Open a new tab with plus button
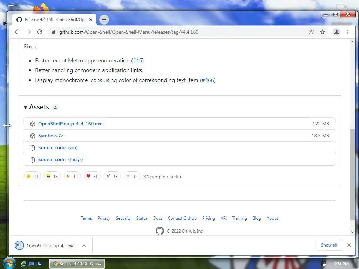Image resolution: width=359 pixels, height=269 pixels. pos(104,20)
